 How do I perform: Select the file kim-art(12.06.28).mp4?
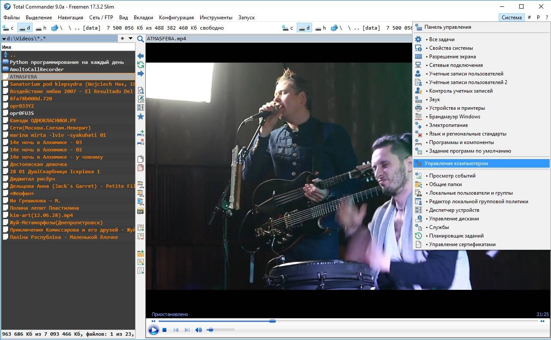click(x=68, y=215)
